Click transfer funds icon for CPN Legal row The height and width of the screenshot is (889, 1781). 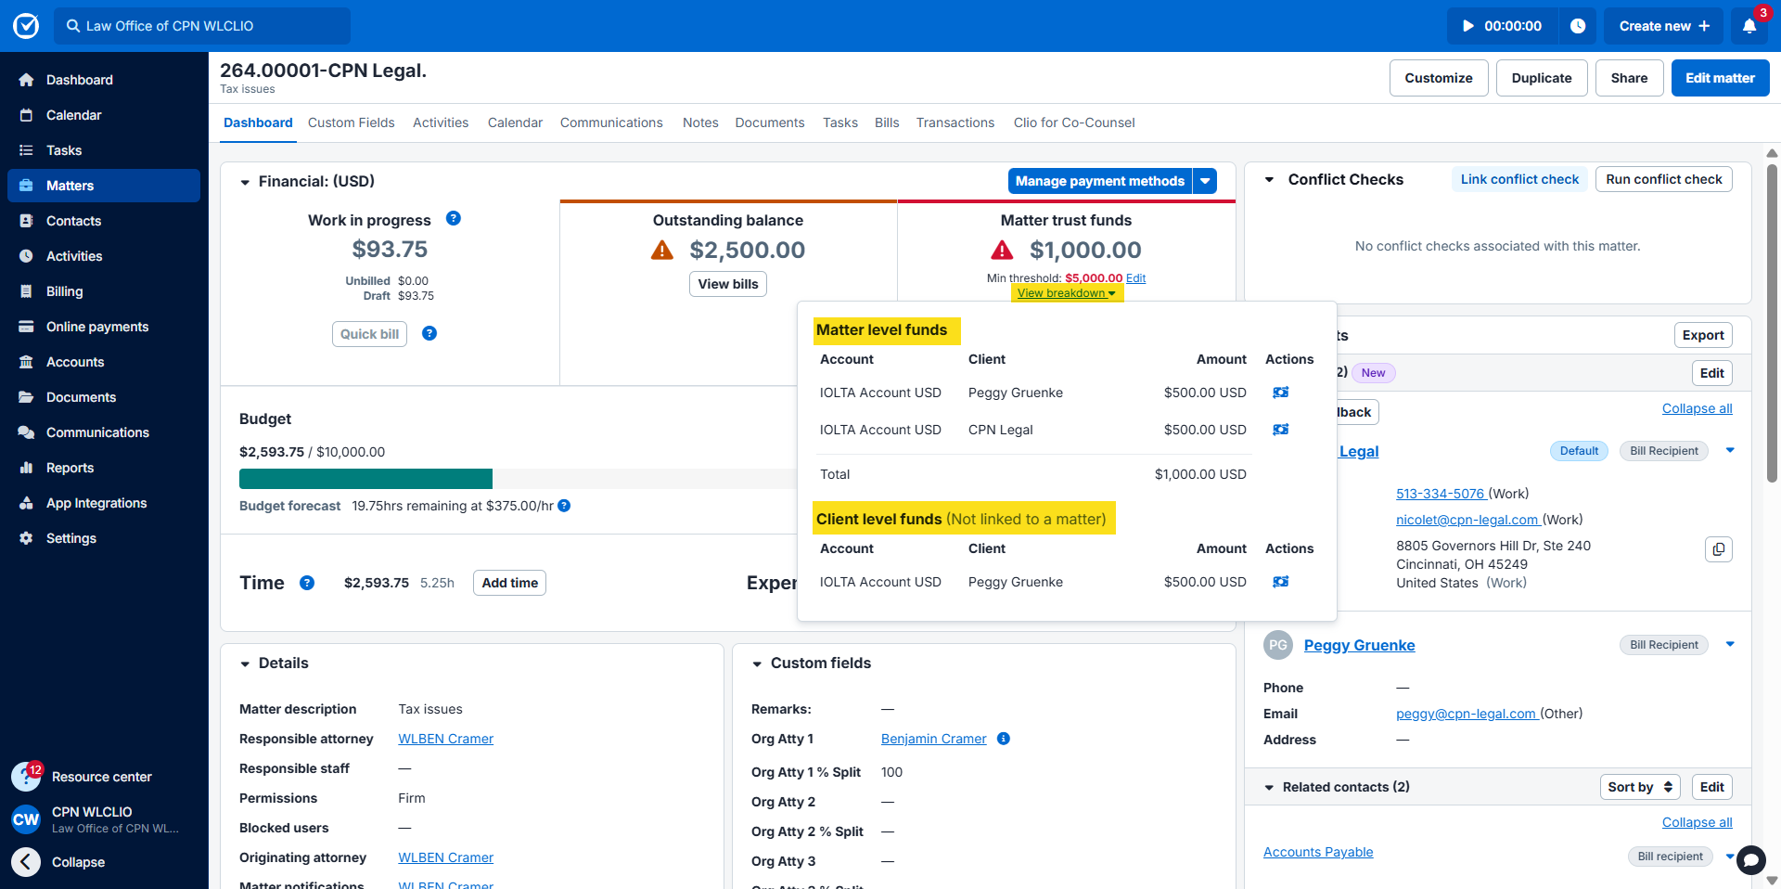pyautogui.click(x=1280, y=430)
